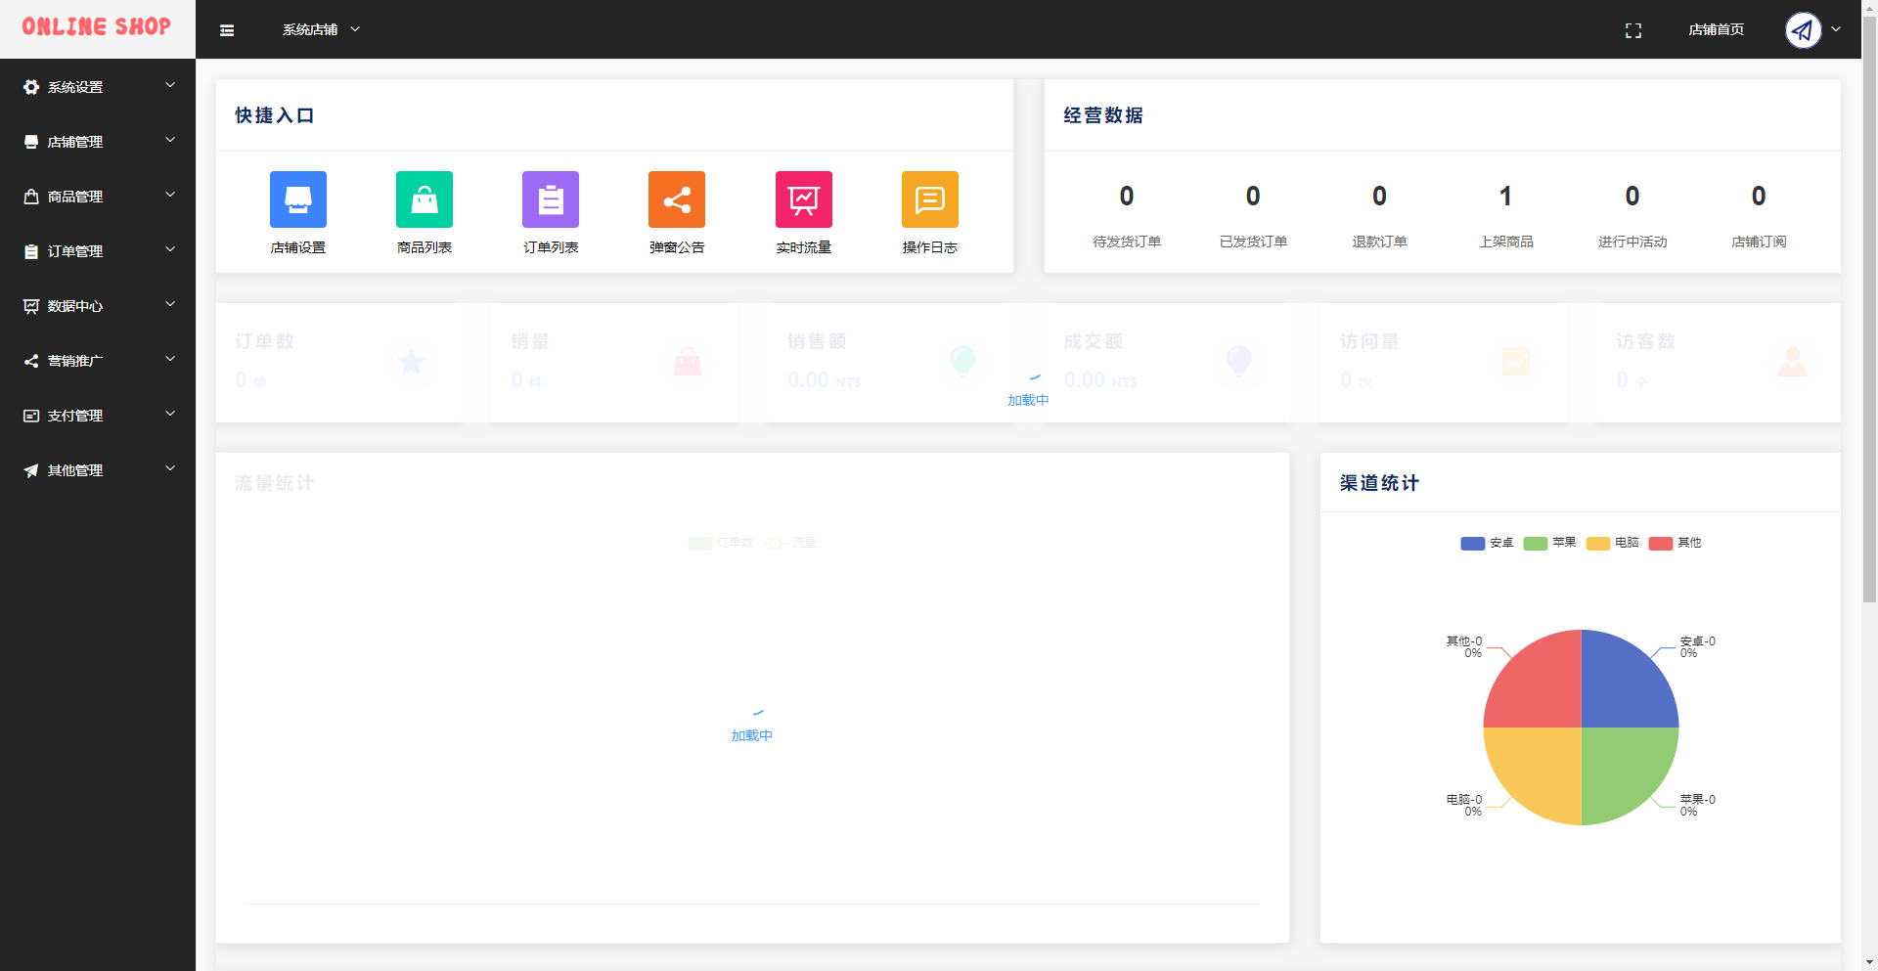Click the 店铺订阅 statistic
The image size is (1878, 971).
[1759, 215]
